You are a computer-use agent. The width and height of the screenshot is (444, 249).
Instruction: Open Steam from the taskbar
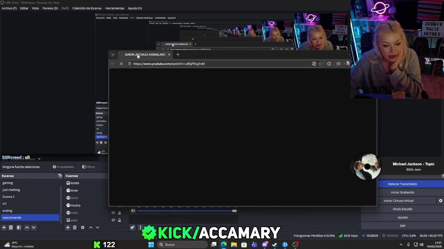[x=275, y=245]
